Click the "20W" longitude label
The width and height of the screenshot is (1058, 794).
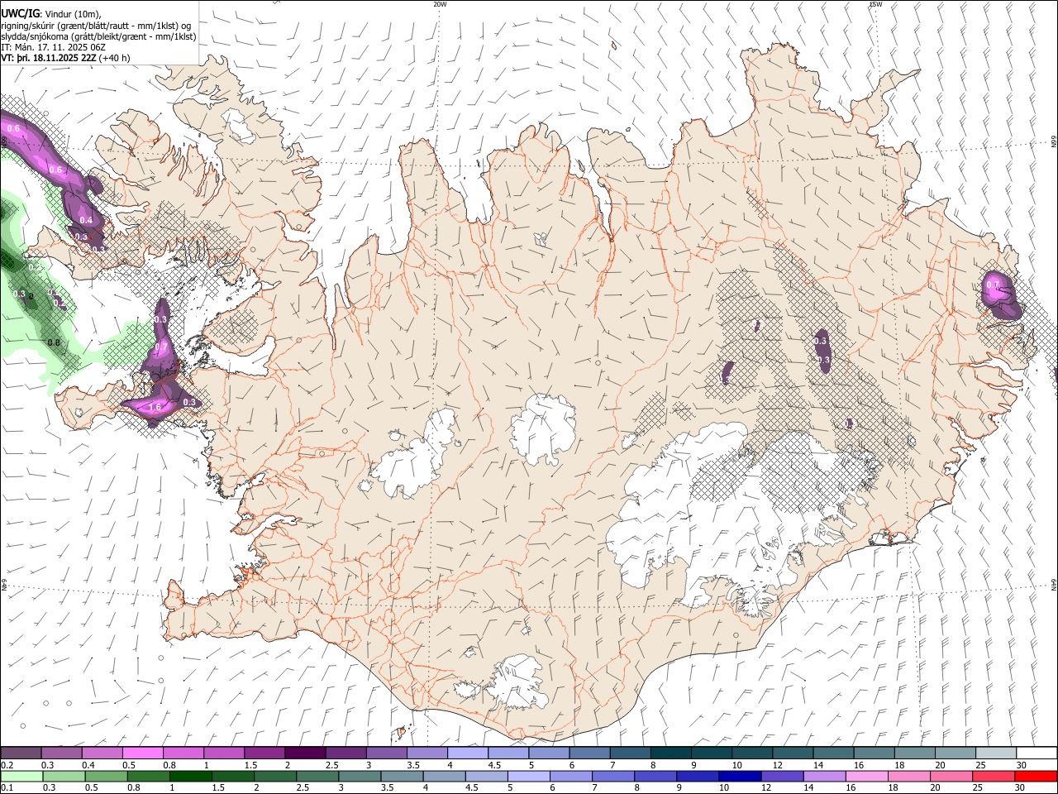(x=440, y=4)
